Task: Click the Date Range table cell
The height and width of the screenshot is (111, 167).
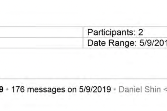Action: pos(125,43)
